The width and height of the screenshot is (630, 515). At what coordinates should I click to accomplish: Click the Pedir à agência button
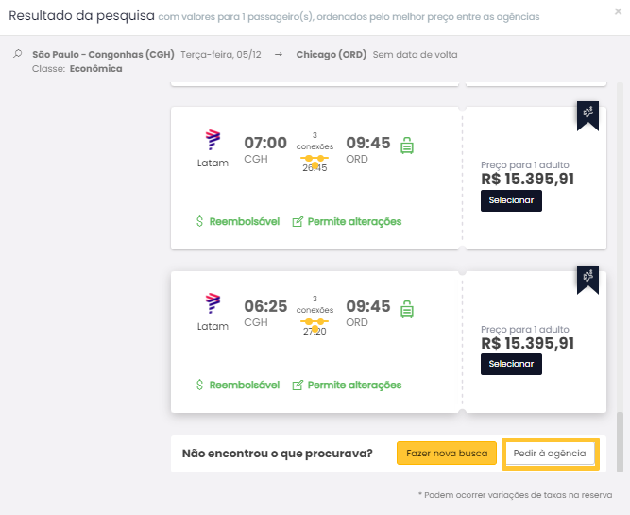tap(550, 454)
